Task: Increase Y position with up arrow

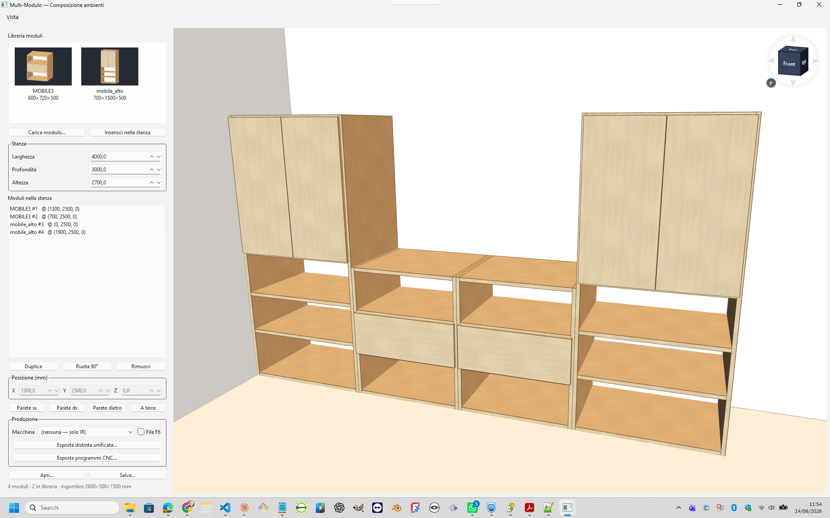Action: [x=101, y=391]
